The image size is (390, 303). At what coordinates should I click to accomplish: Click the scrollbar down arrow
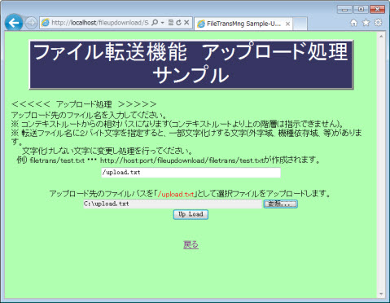tap(381, 294)
